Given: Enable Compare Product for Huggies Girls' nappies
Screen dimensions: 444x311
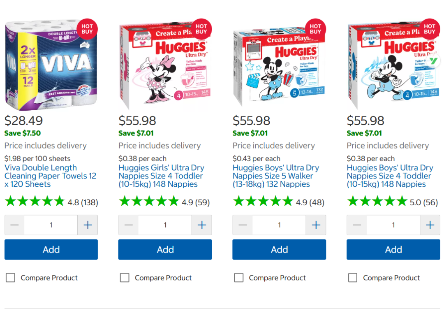Looking at the screenshot, I should [x=125, y=278].
